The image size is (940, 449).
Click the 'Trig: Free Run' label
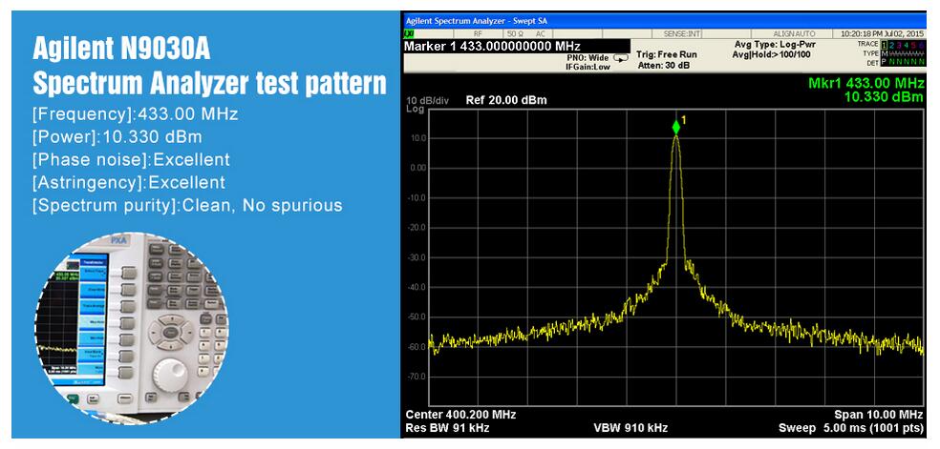tap(666, 54)
